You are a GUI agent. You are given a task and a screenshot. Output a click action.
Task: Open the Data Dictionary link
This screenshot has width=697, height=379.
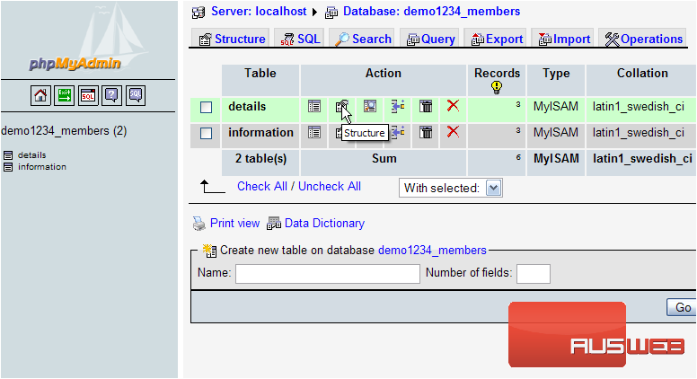323,223
